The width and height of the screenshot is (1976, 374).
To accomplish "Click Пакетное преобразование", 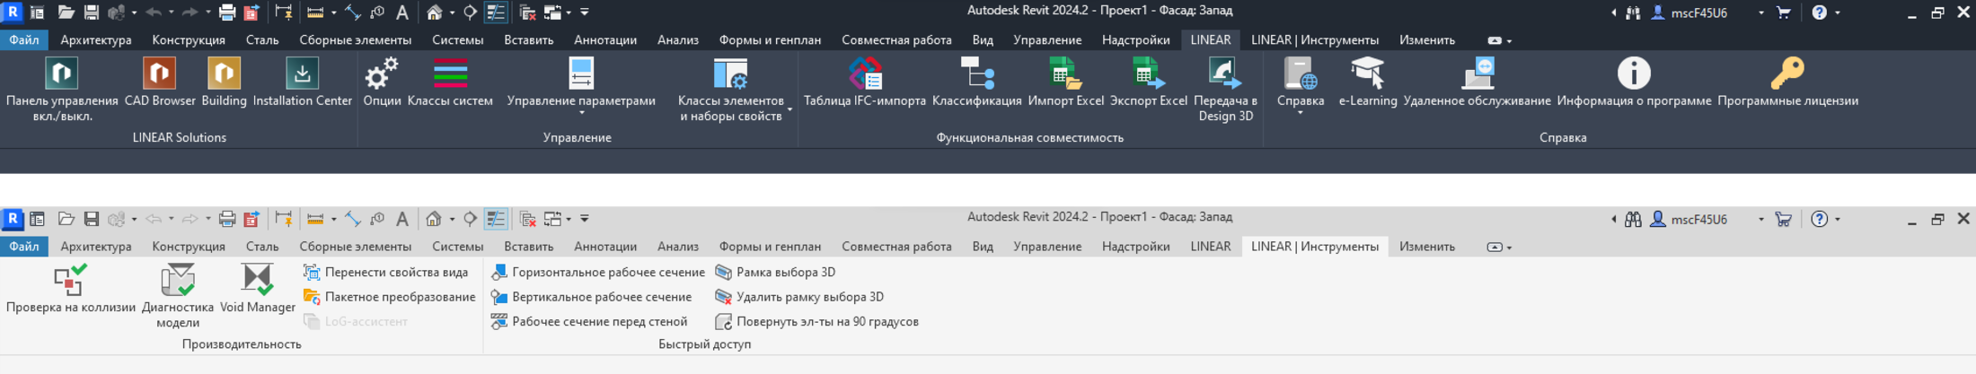I will [x=389, y=297].
